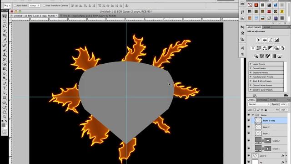Toggle visibility of Layer 3
Screen dimensions: 291x164
point(249,156)
